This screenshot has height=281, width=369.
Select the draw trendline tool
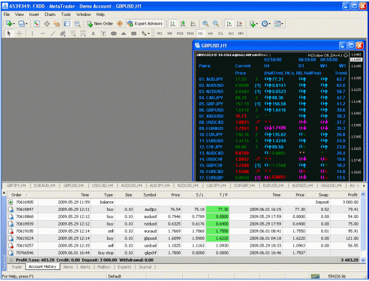(53, 34)
